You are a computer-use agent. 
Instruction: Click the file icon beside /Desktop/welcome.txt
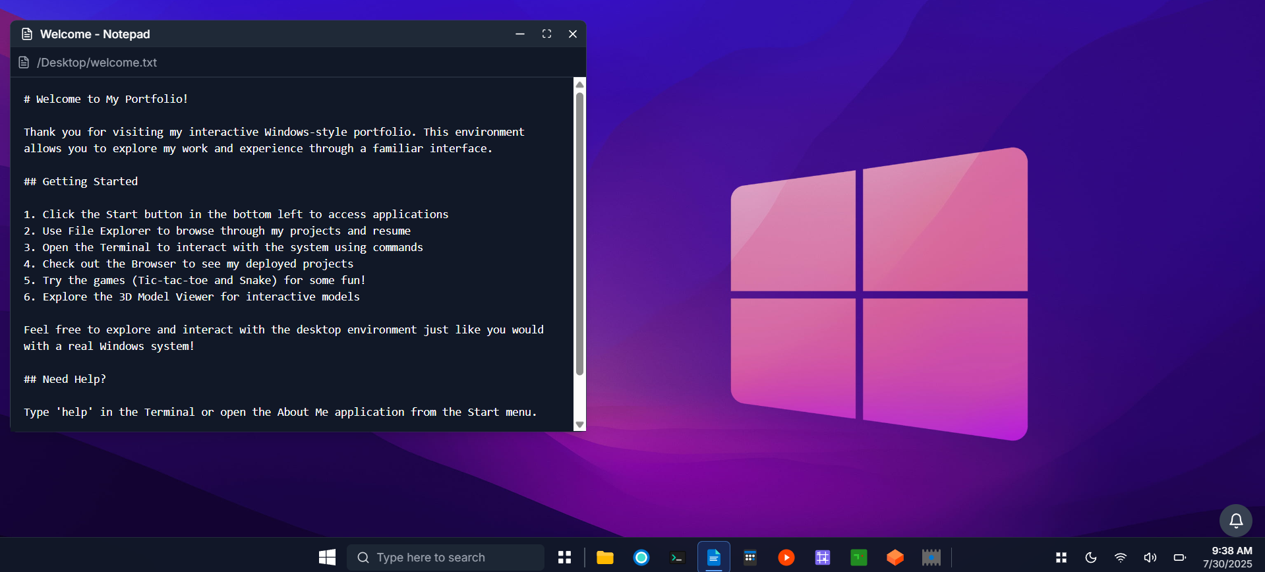(x=24, y=63)
